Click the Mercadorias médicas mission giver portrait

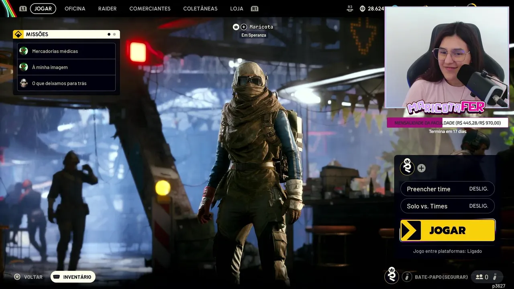pos(24,51)
